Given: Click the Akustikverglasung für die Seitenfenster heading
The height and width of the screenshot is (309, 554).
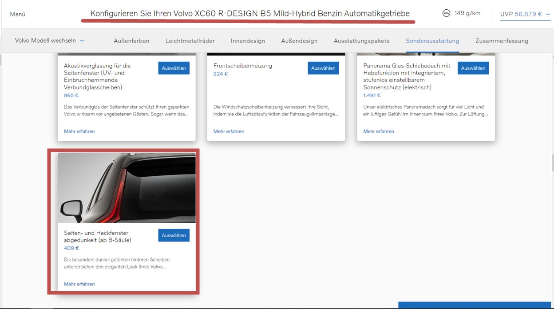Looking at the screenshot, I should tap(97, 76).
